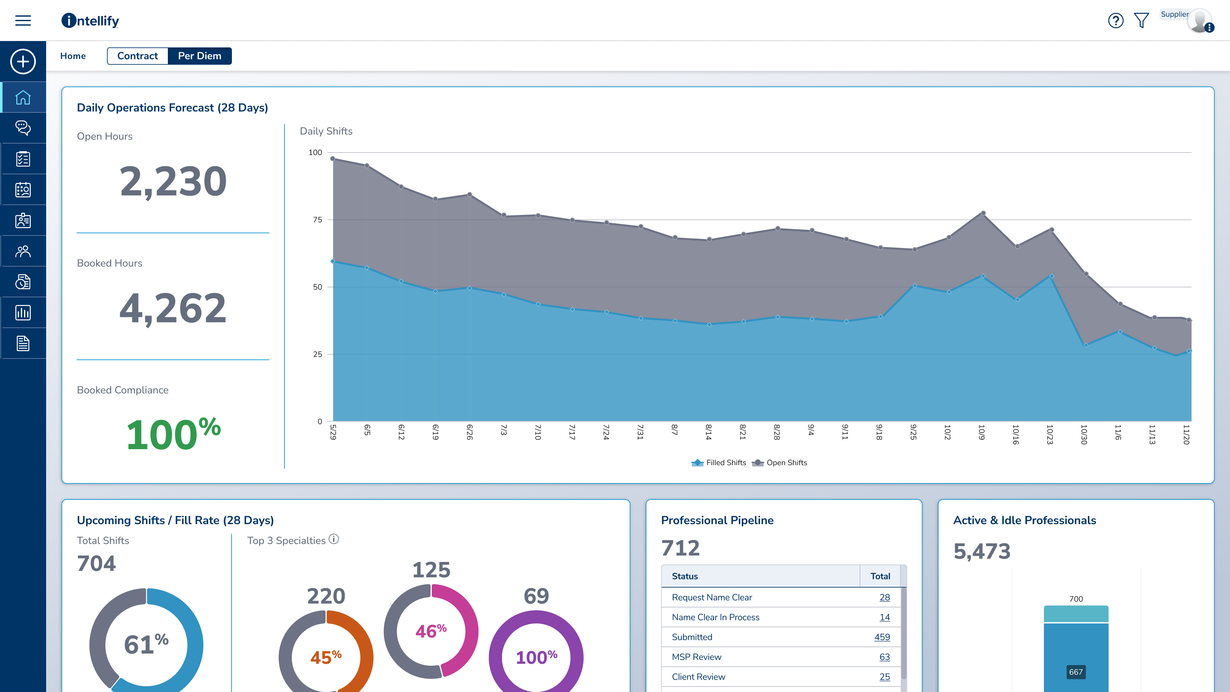The height and width of the screenshot is (692, 1230).
Task: Open the Top 3 Specialties info tooltip
Action: point(334,539)
